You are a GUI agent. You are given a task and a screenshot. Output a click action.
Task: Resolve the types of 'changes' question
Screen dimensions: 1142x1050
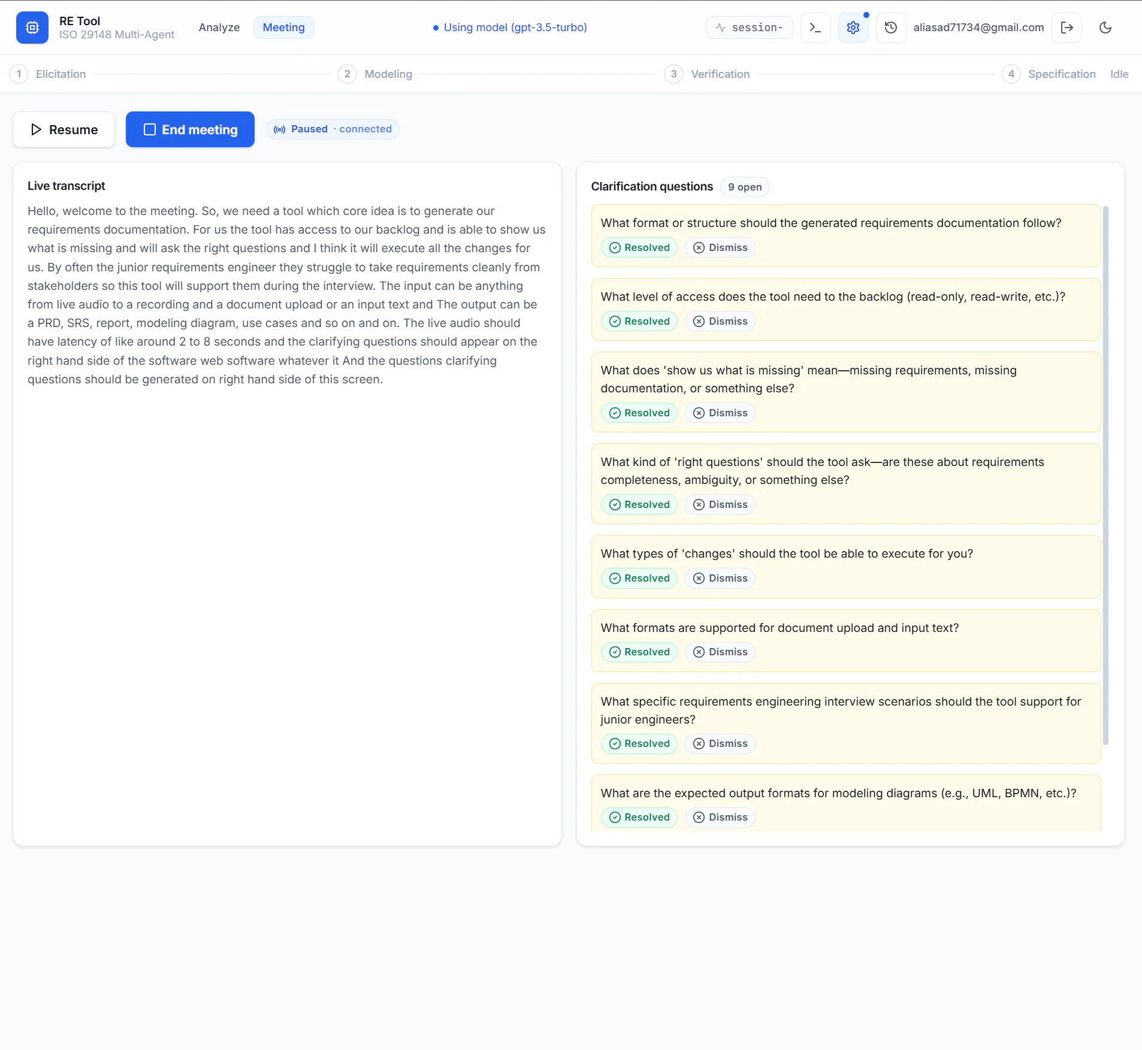click(x=639, y=579)
